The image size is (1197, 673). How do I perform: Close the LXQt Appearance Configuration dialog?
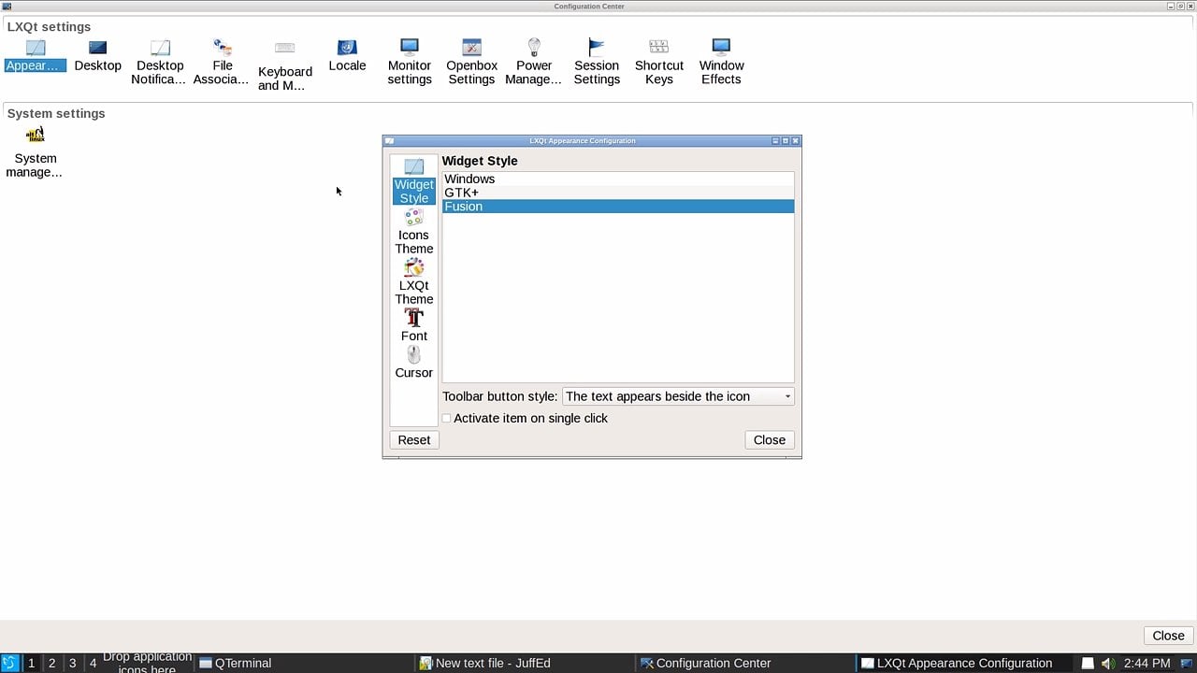coord(769,439)
